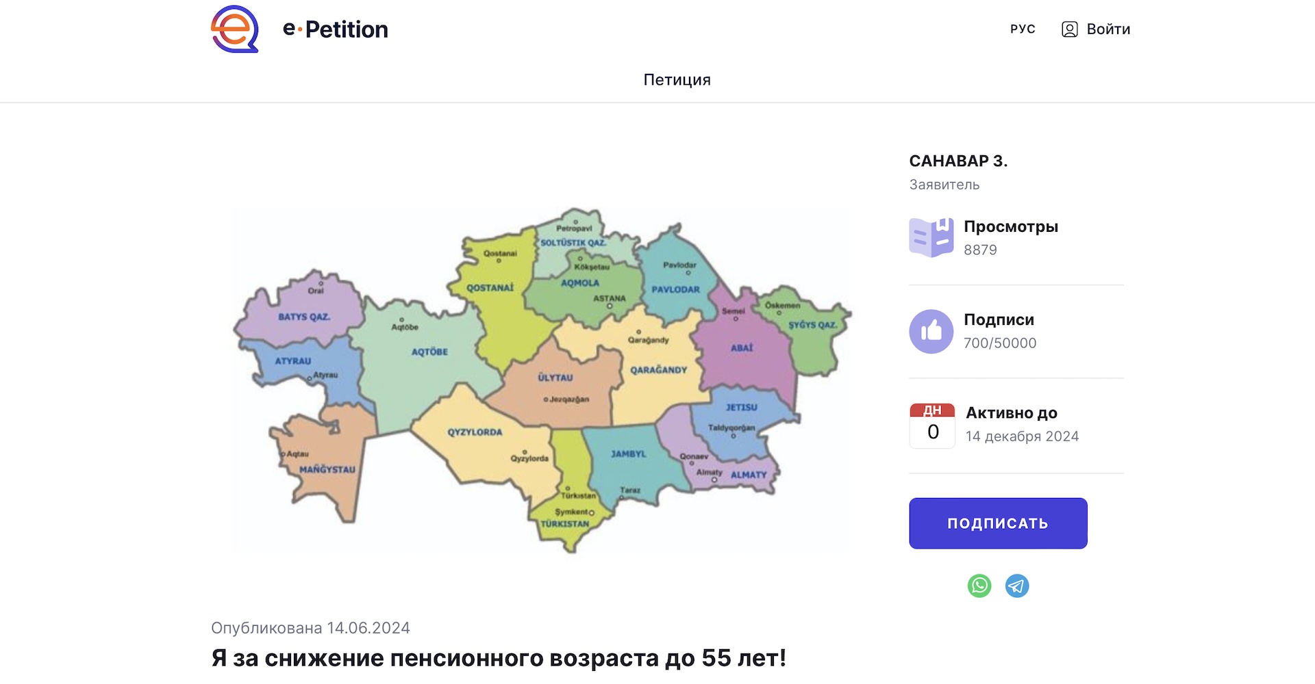Click the applicant name САНАВАР З.
The image size is (1315, 684).
(957, 161)
